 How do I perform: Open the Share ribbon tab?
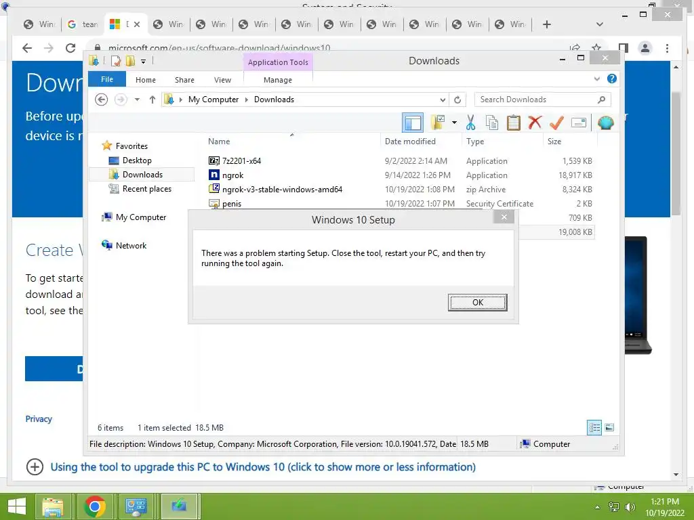click(x=184, y=80)
